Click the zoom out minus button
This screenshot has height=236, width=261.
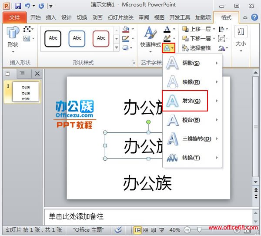click(x=187, y=230)
